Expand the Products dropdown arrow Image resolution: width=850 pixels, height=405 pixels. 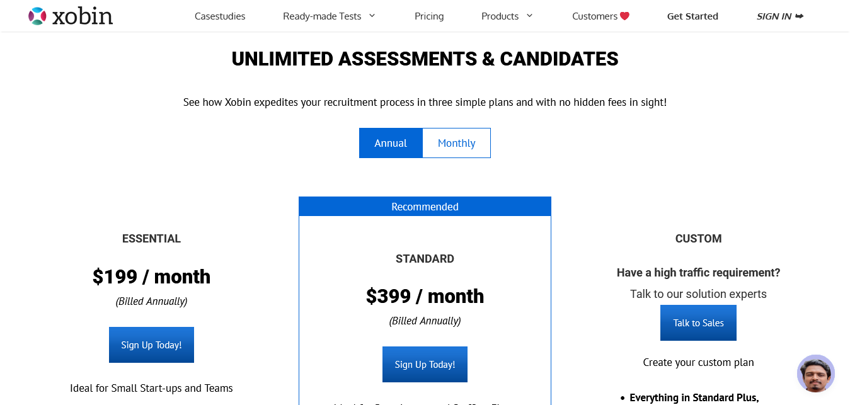[x=529, y=16]
